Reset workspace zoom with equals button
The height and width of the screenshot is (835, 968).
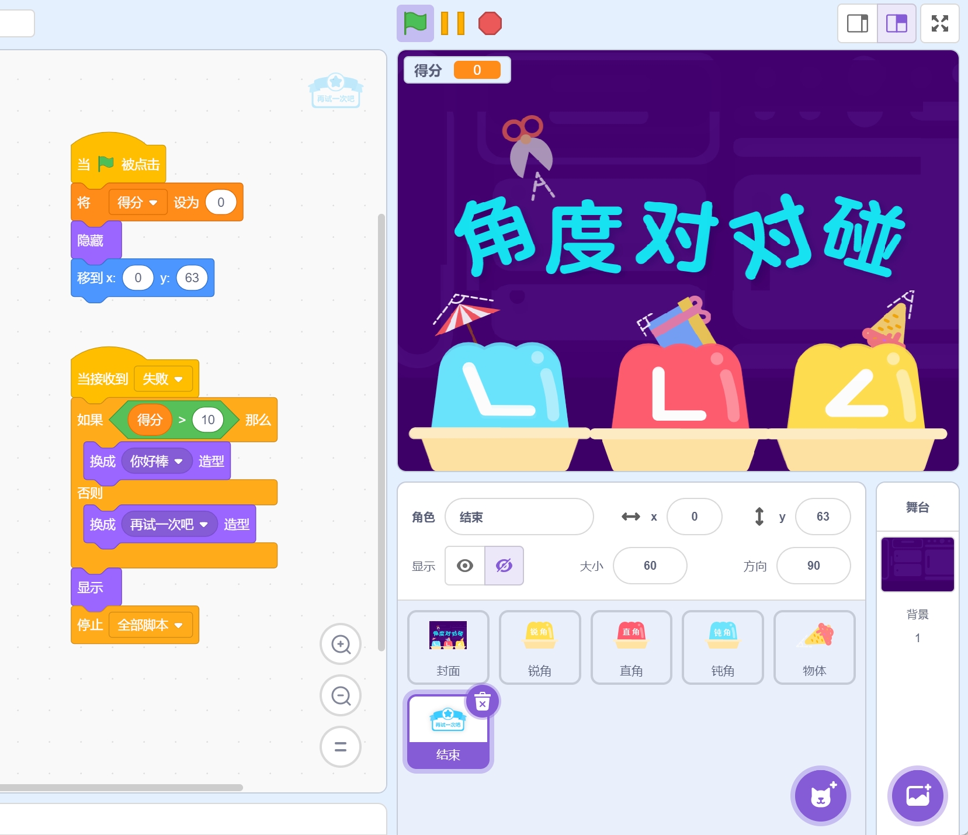coord(341,746)
